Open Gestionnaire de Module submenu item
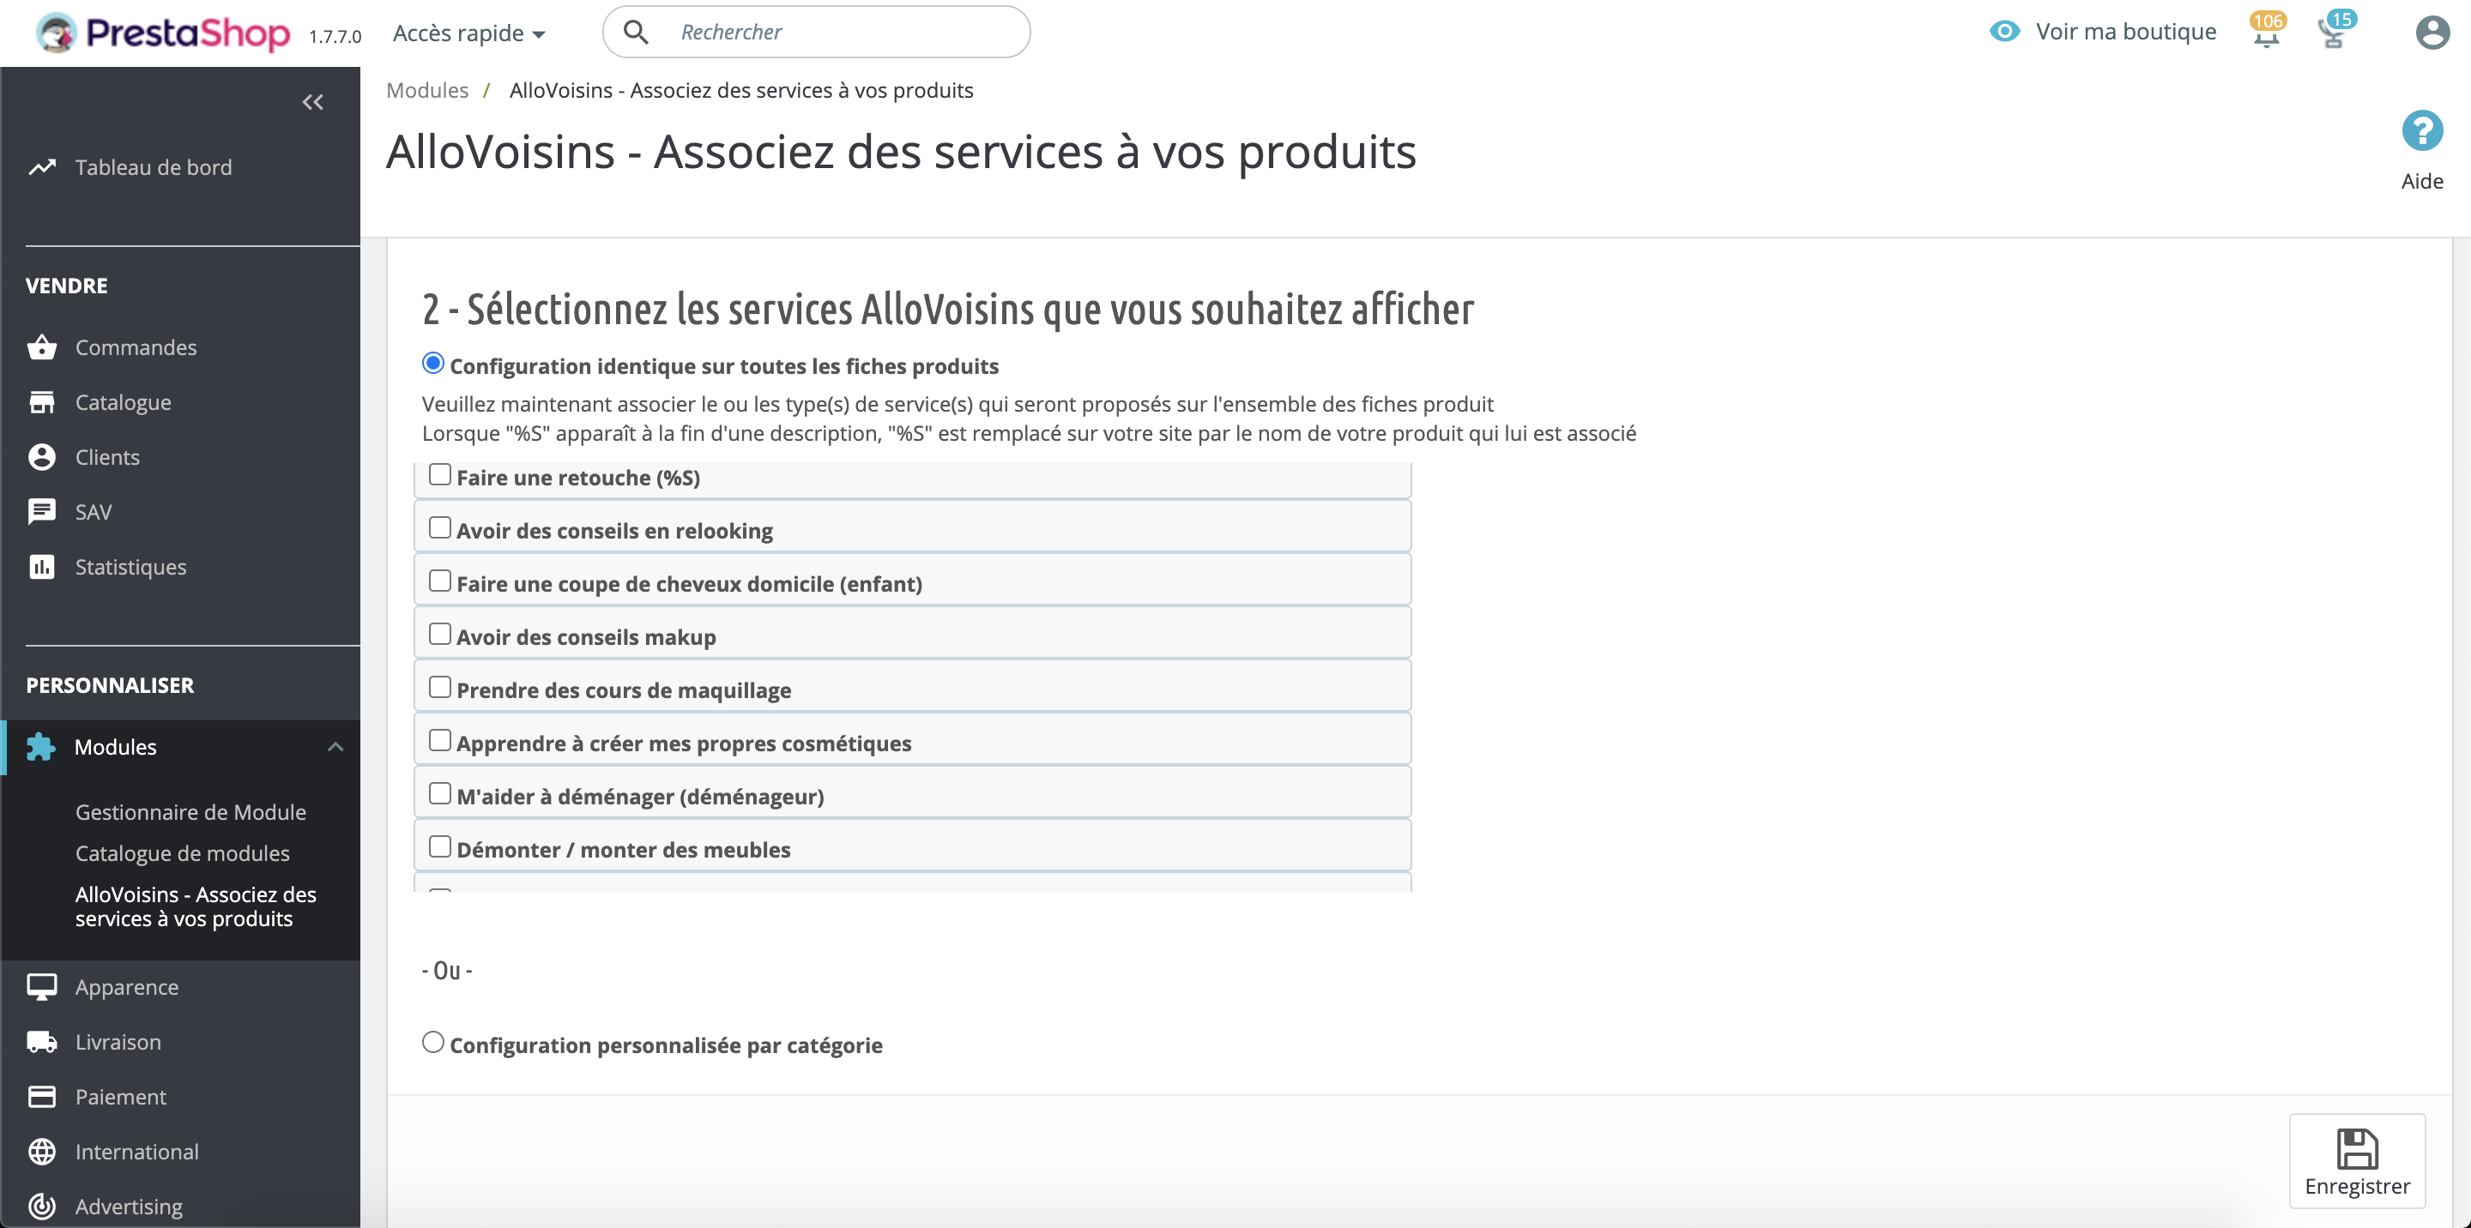 (190, 812)
